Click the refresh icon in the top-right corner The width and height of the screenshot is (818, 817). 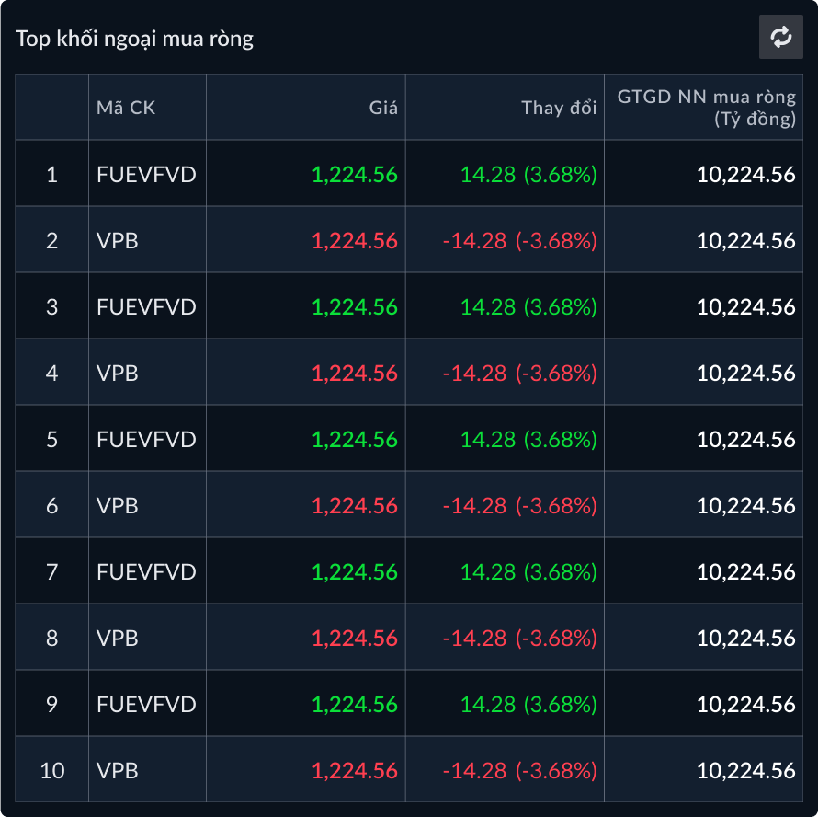pos(781,38)
